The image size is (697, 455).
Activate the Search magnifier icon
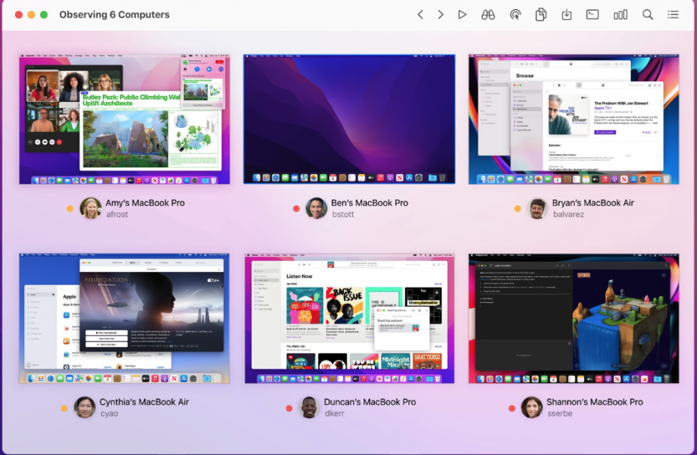[647, 14]
